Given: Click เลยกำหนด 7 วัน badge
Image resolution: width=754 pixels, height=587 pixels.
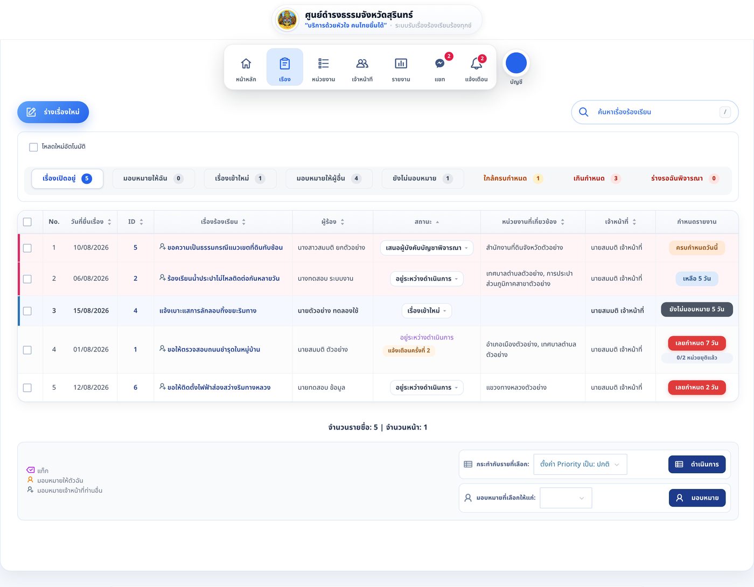Looking at the screenshot, I should tap(697, 343).
